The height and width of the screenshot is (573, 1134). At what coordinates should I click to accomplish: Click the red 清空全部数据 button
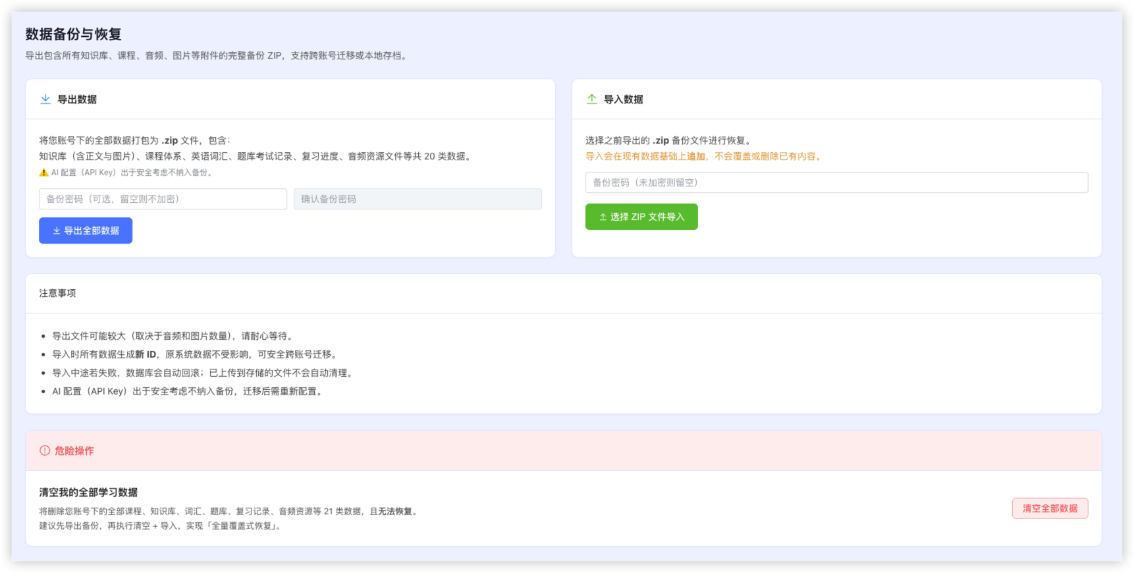[x=1050, y=508]
